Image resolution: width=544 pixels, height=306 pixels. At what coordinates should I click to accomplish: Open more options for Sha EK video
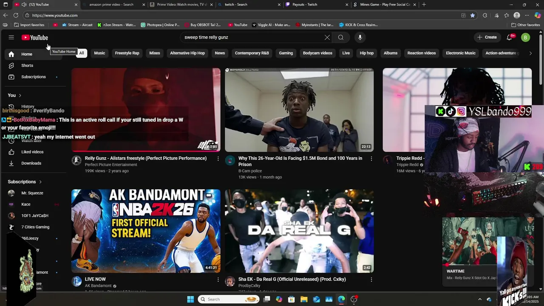(371, 280)
